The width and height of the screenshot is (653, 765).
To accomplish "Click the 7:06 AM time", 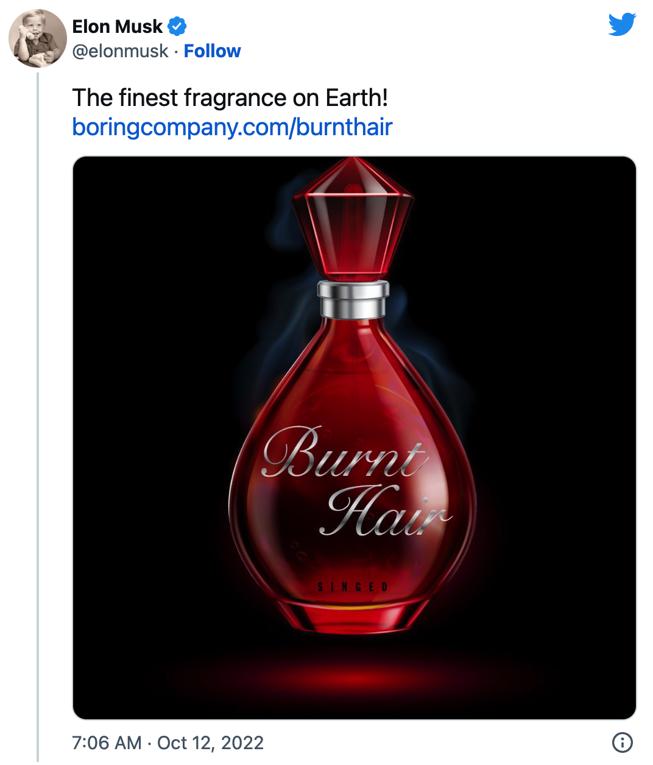I will point(107,743).
